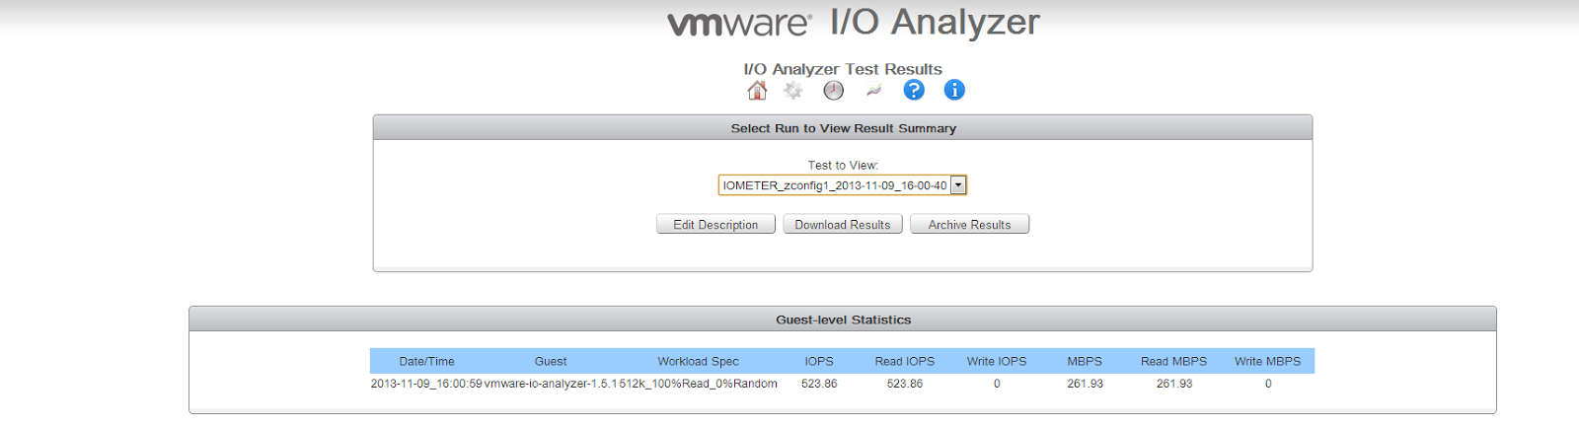Click the IOPS value 523.86
This screenshot has height=427, width=1579.
(x=819, y=384)
